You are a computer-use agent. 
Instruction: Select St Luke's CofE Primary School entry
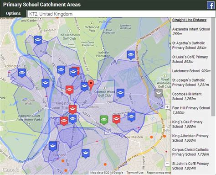pyautogui.click(x=190, y=59)
